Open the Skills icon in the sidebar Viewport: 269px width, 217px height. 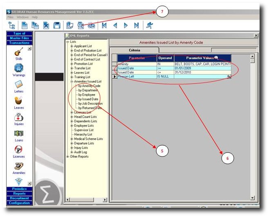point(19,52)
